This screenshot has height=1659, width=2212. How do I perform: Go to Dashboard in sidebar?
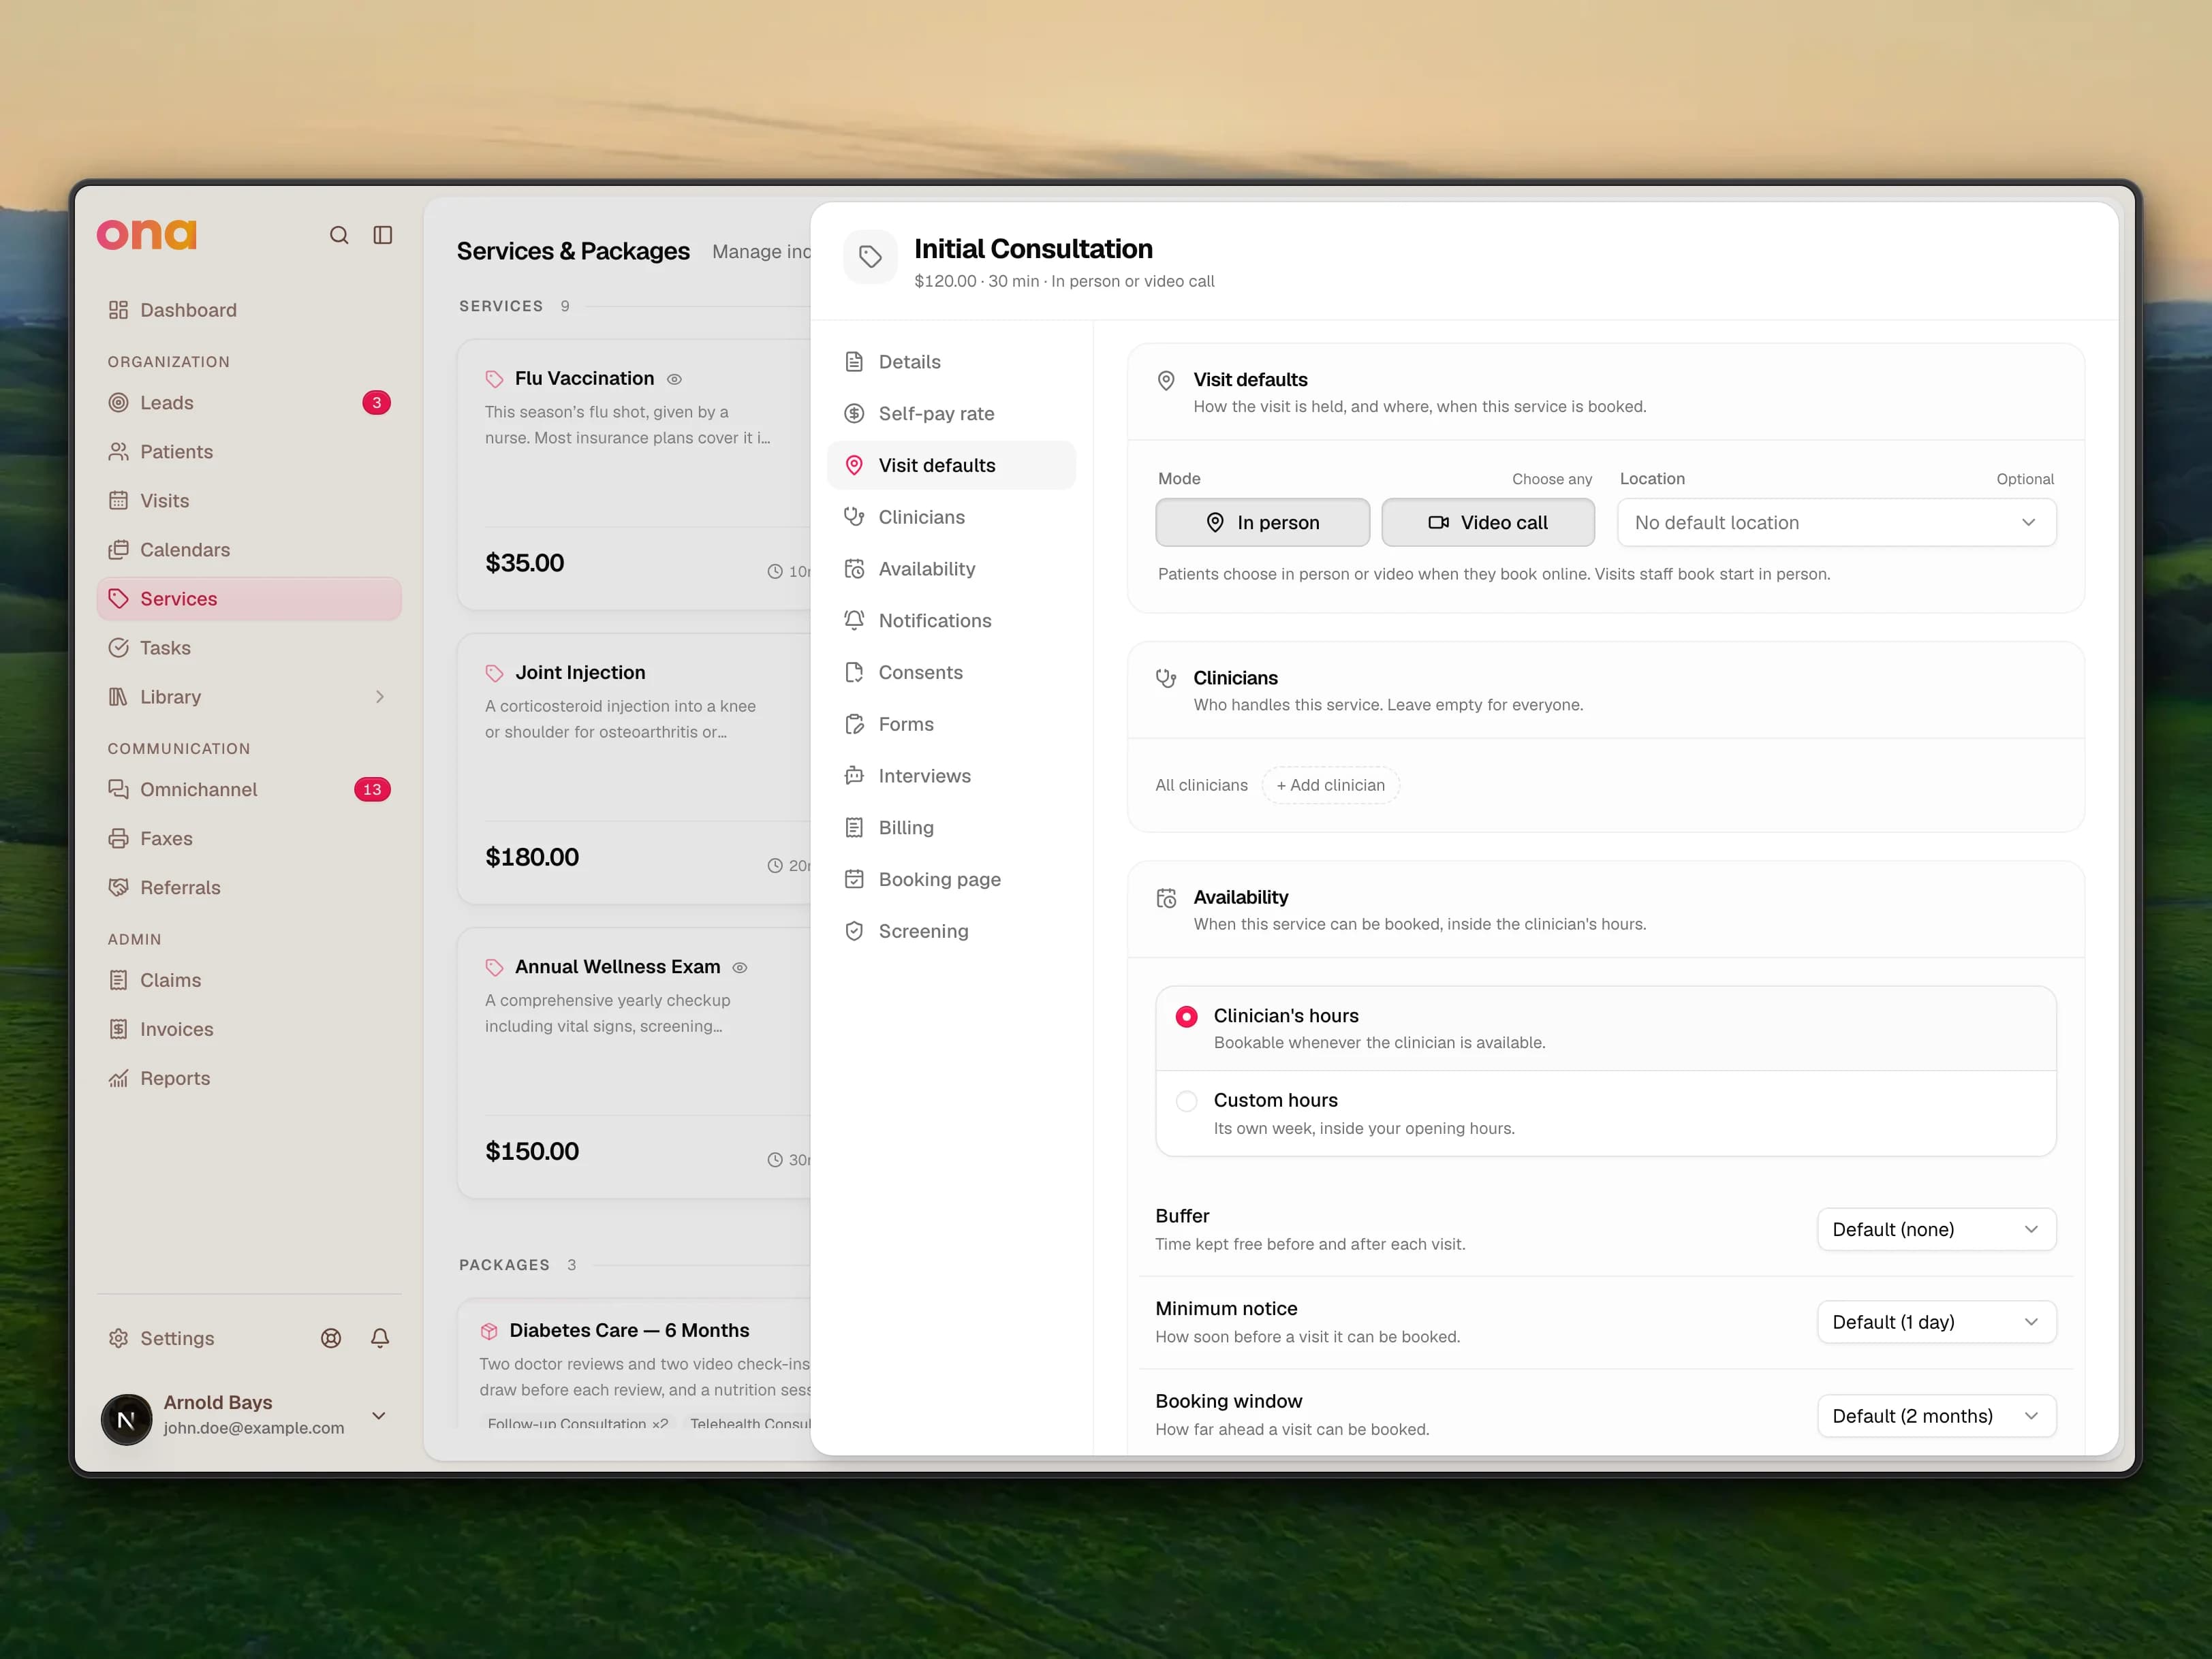tap(249, 310)
